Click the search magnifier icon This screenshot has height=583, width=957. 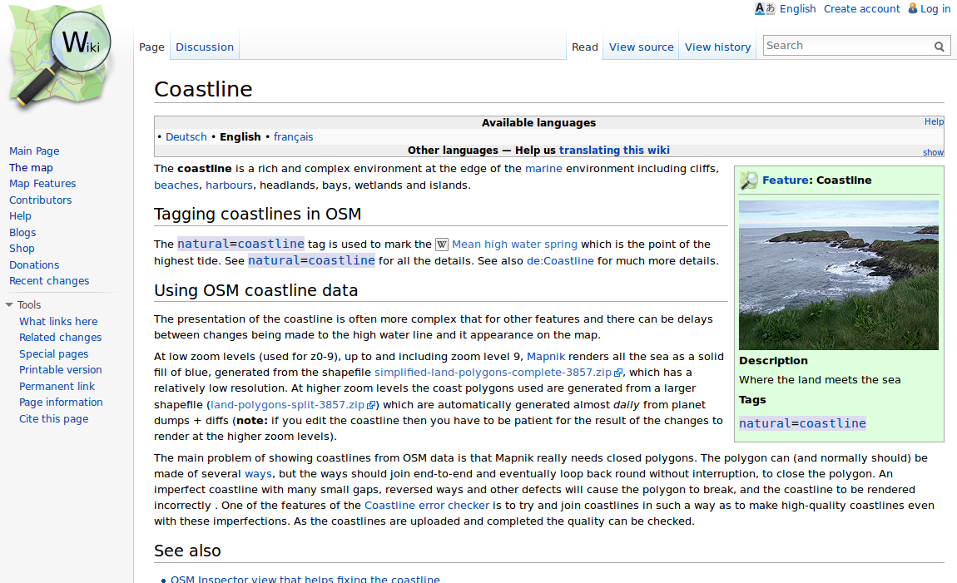(x=939, y=47)
